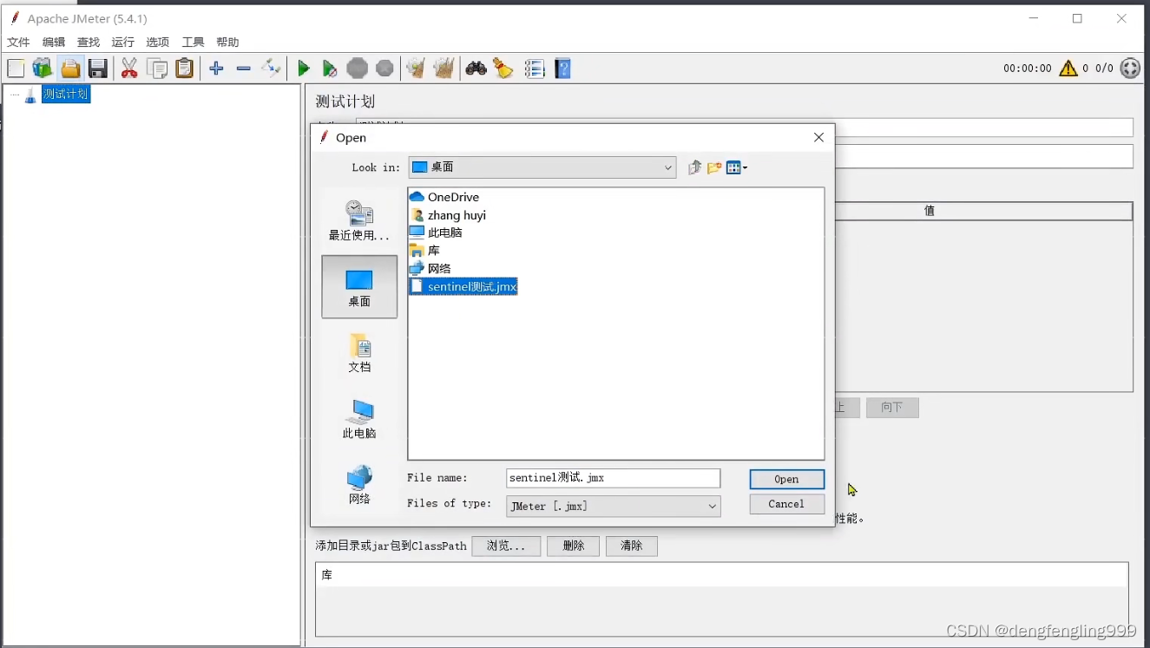Screen dimensions: 1150x648
Task: Select 桌面 in the dialog sidebar
Action: pos(359,286)
